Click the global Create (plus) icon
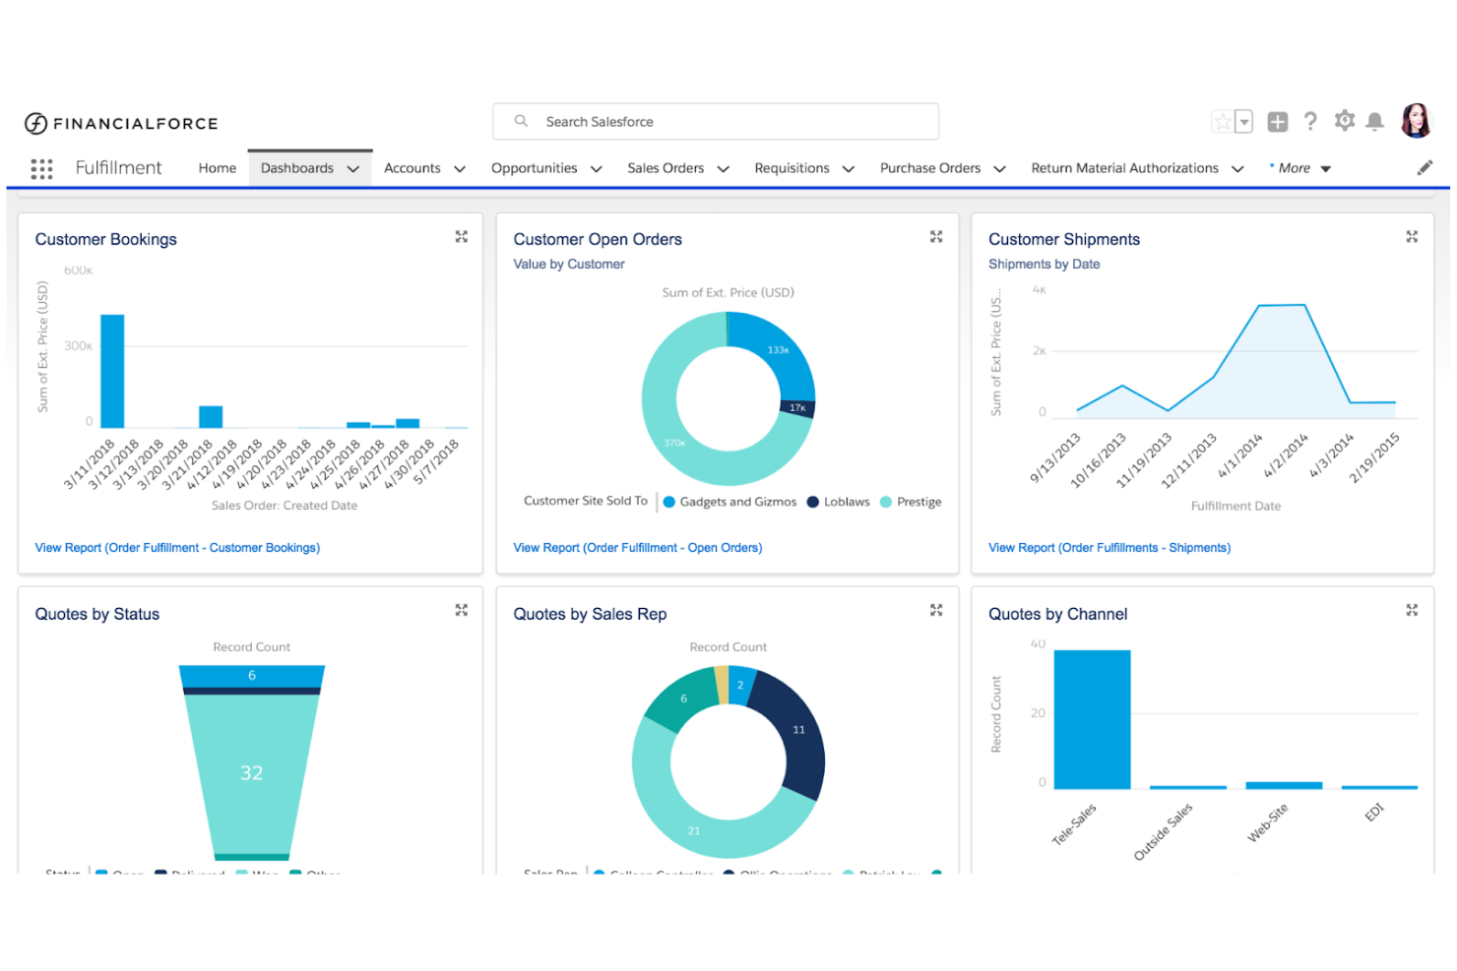 tap(1277, 121)
